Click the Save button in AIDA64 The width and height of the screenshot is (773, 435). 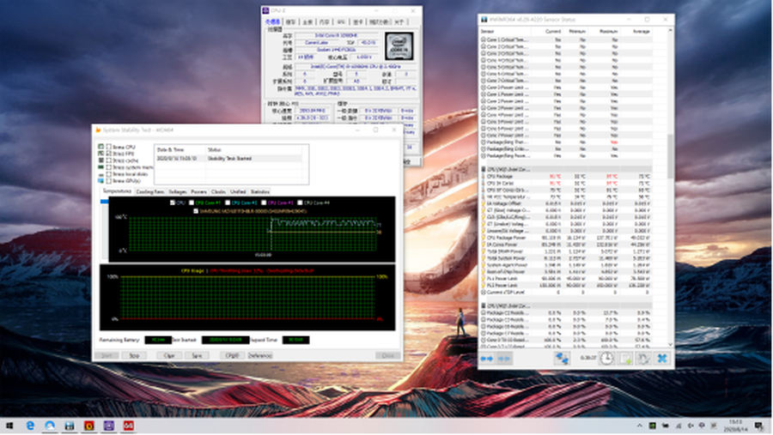pos(196,355)
